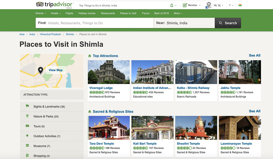Click the Tours camera icon
The height and width of the screenshot is (159, 273).
pyautogui.click(x=27, y=126)
